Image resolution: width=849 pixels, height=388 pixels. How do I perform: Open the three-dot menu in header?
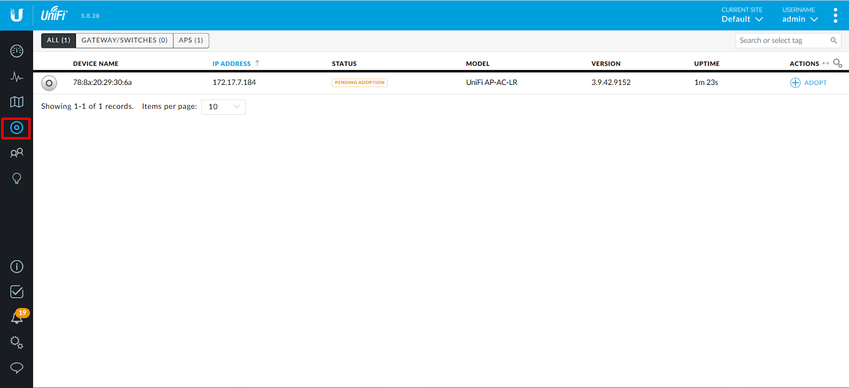pos(835,15)
